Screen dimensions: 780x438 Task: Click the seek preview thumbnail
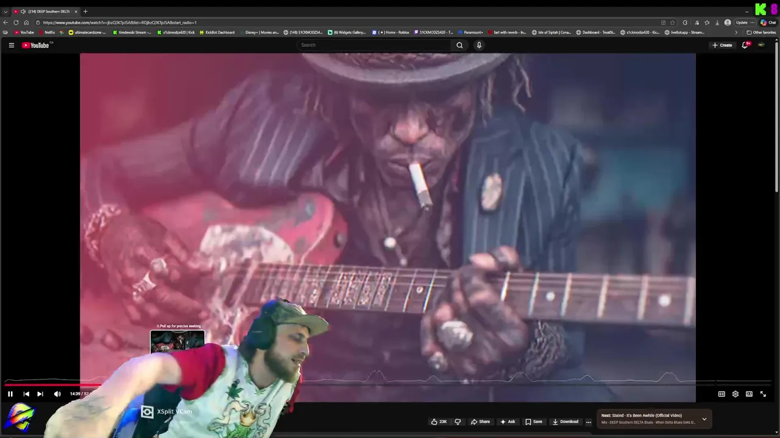click(x=177, y=342)
